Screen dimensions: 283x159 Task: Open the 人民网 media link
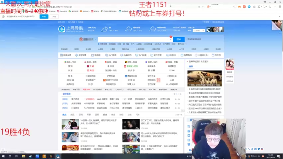pos(76,49)
